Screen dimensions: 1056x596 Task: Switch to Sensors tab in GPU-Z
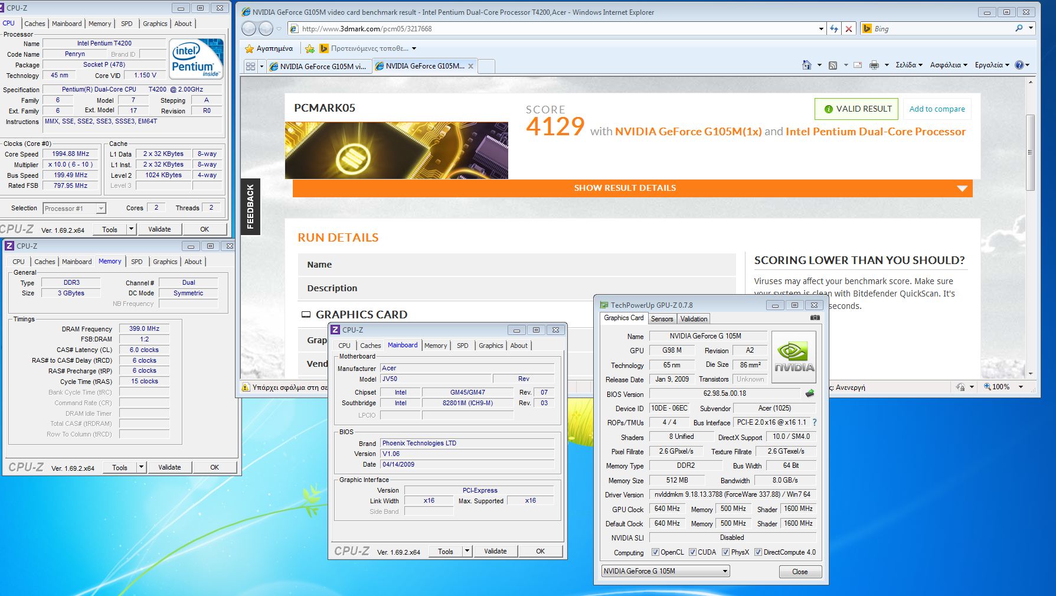tap(662, 318)
